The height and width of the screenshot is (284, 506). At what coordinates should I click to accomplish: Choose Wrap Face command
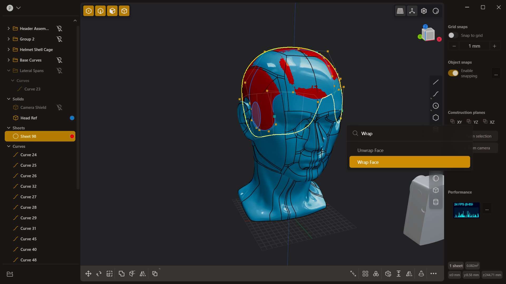pyautogui.click(x=410, y=162)
